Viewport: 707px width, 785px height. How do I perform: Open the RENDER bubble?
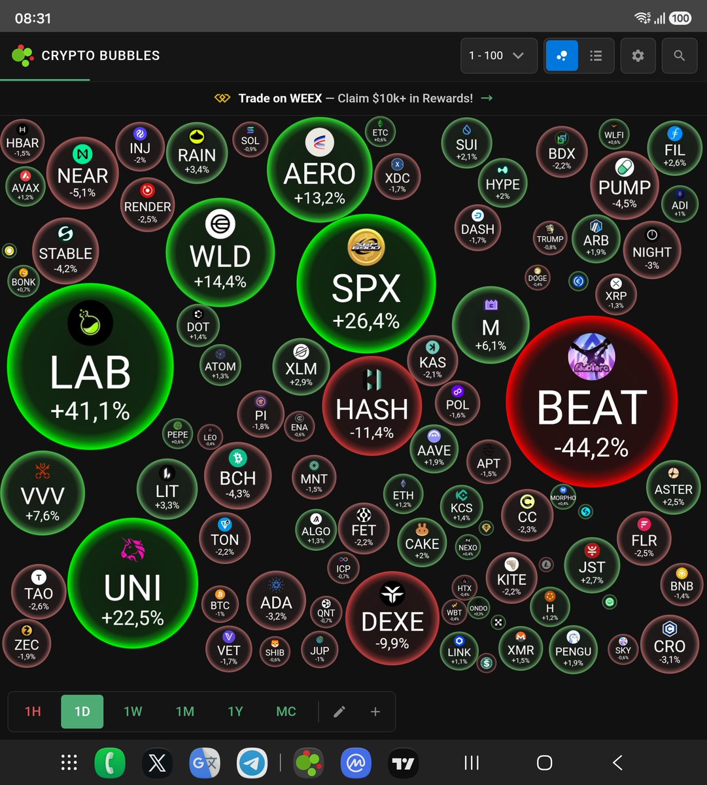pyautogui.click(x=148, y=204)
